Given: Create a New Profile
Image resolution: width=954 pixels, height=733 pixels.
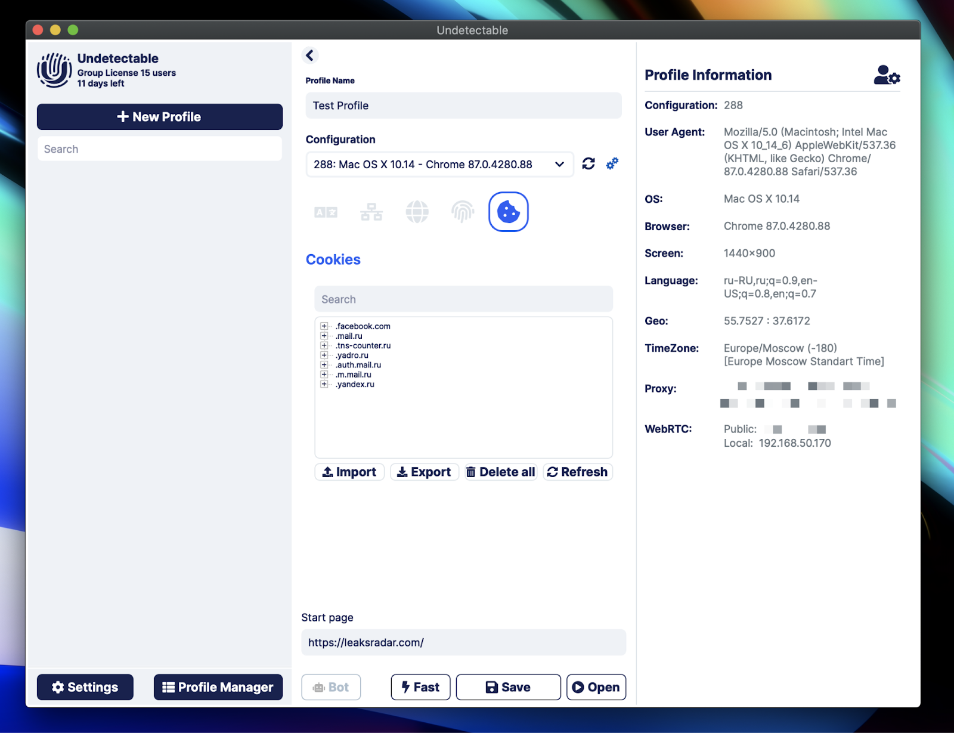Looking at the screenshot, I should (x=160, y=117).
